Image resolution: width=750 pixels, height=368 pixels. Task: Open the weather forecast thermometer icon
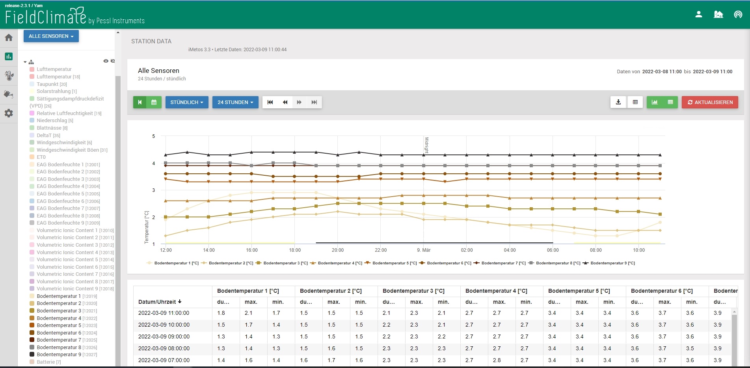pos(9,75)
